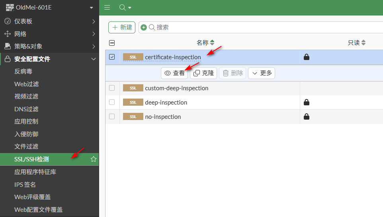Uncheck the certificate-inspection checkbox
The height and width of the screenshot is (217, 383).
click(112, 57)
